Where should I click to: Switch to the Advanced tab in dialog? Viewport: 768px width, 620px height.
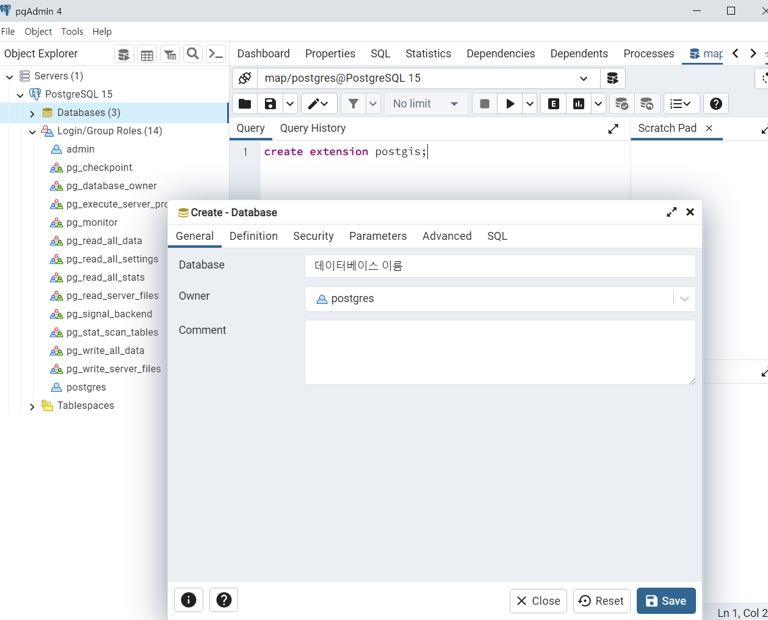tap(447, 236)
